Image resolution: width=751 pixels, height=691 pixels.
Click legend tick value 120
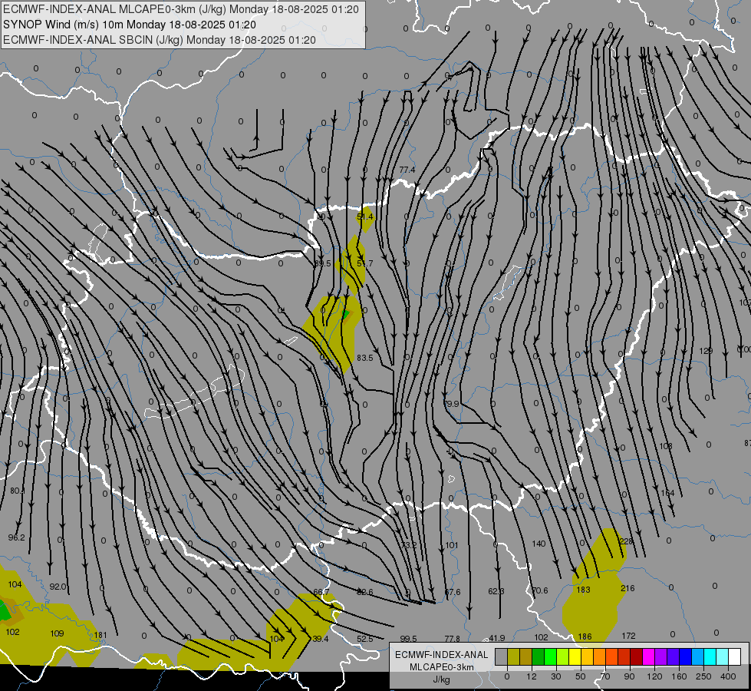(x=654, y=676)
